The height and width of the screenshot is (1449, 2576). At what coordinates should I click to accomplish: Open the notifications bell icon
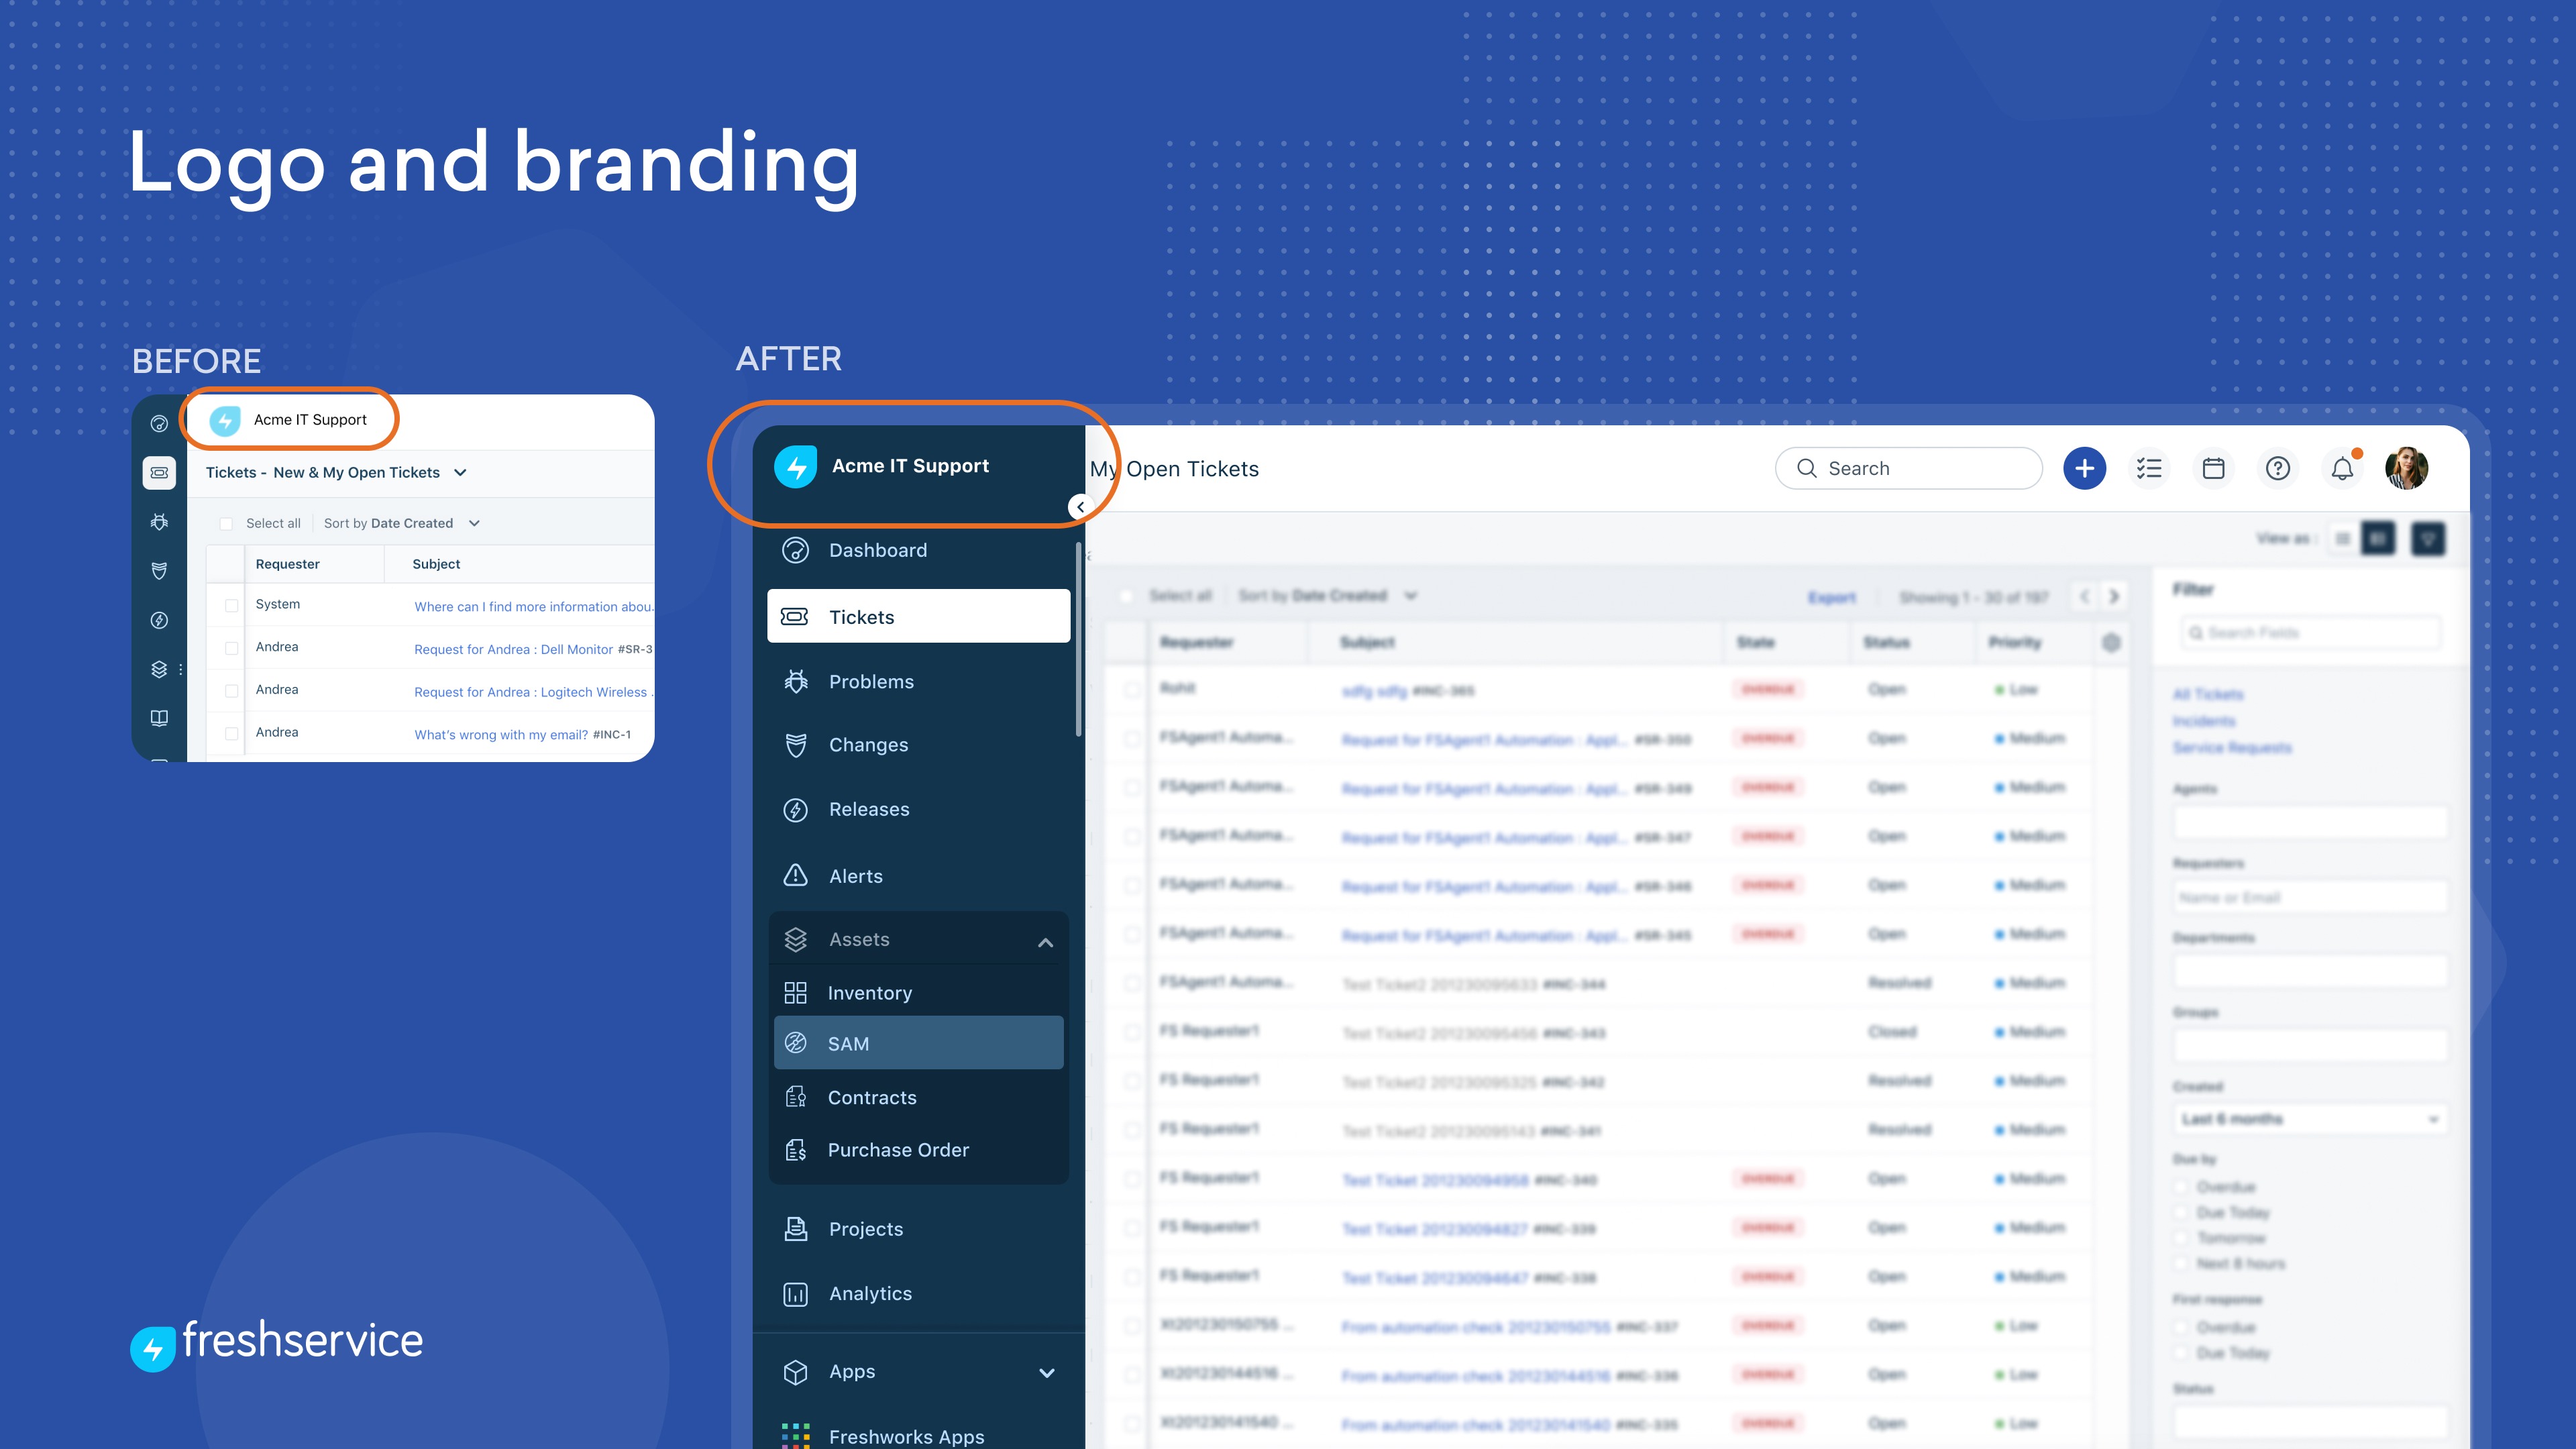(x=2342, y=468)
